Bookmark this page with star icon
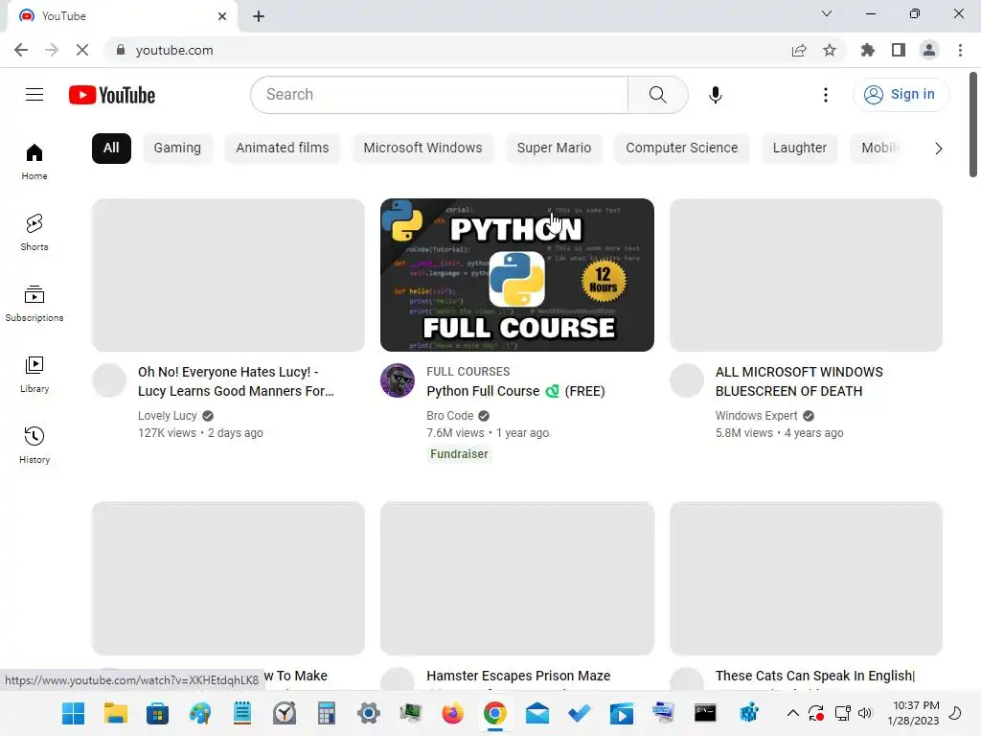981x736 pixels. 830,50
